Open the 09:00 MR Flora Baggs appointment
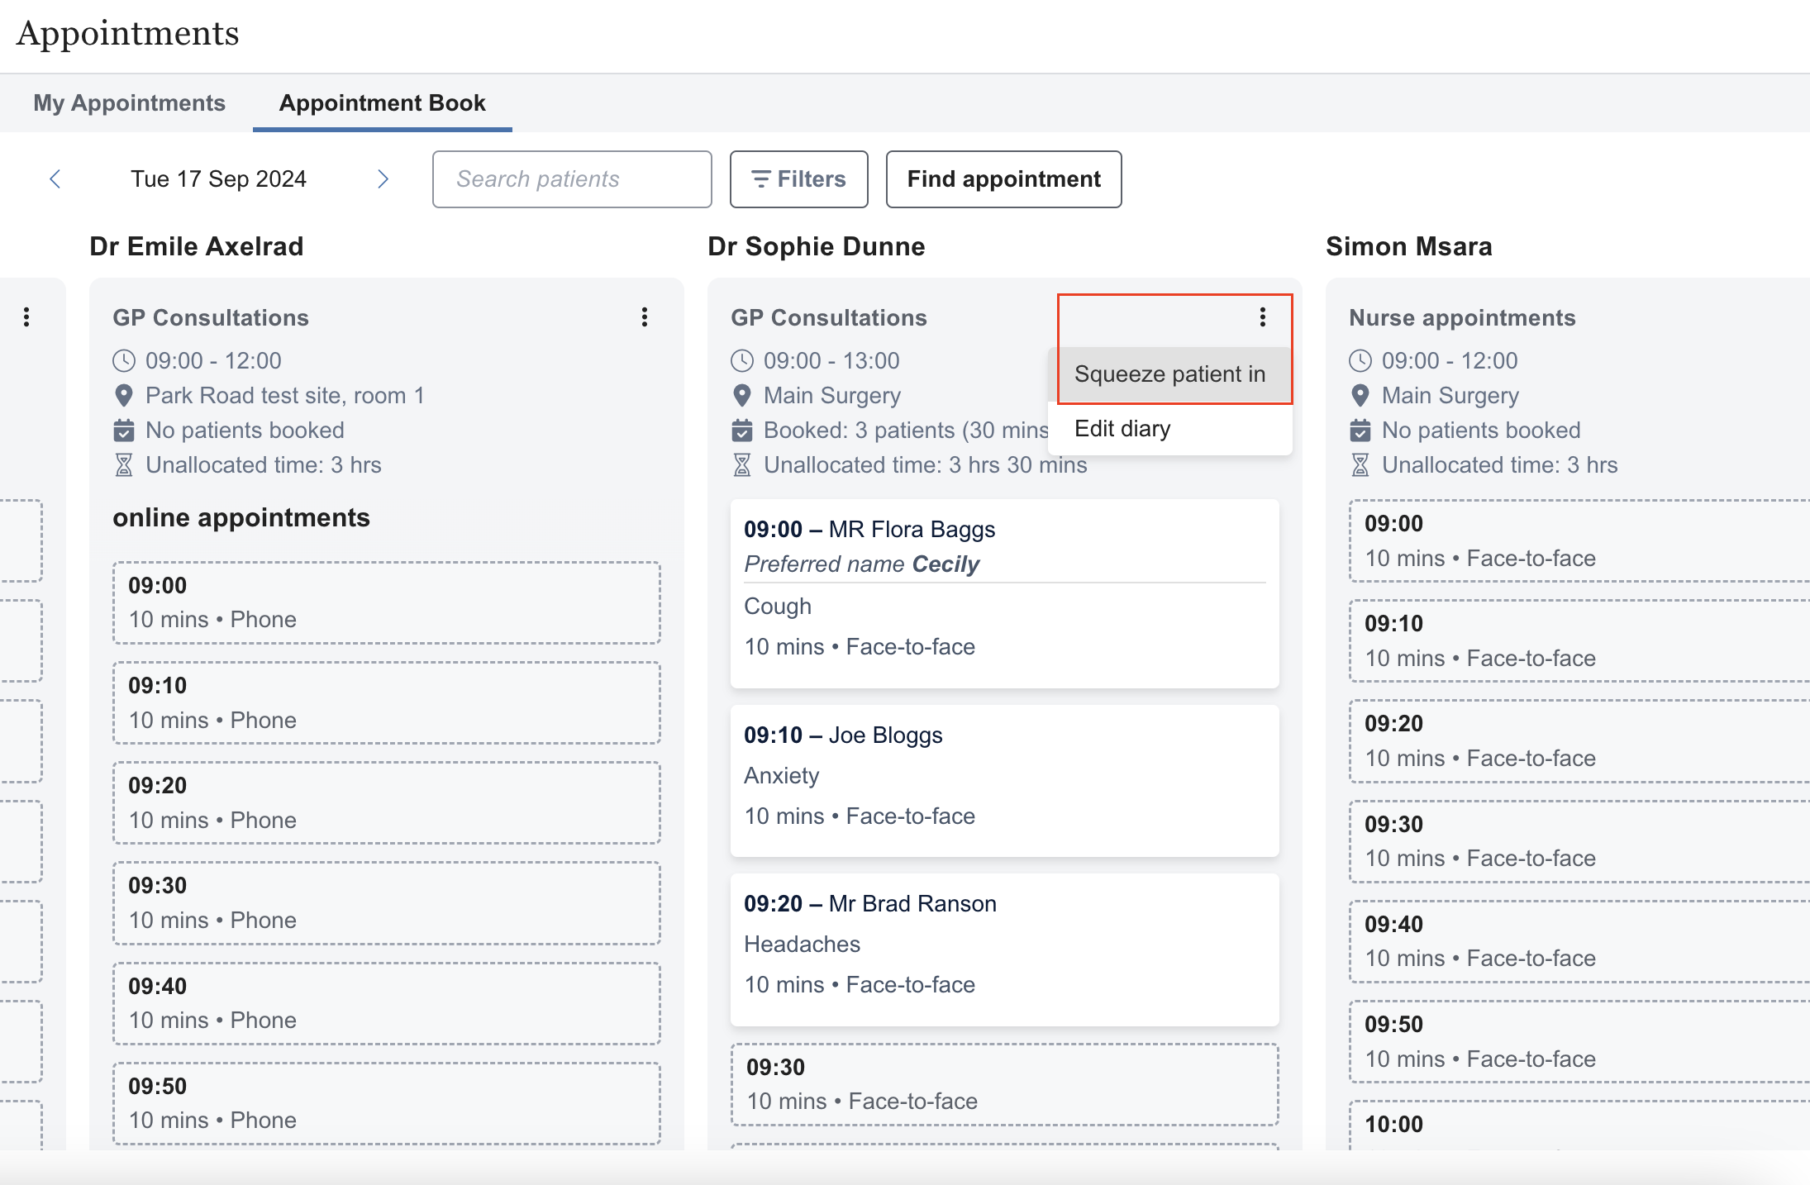This screenshot has width=1810, height=1185. point(1004,592)
